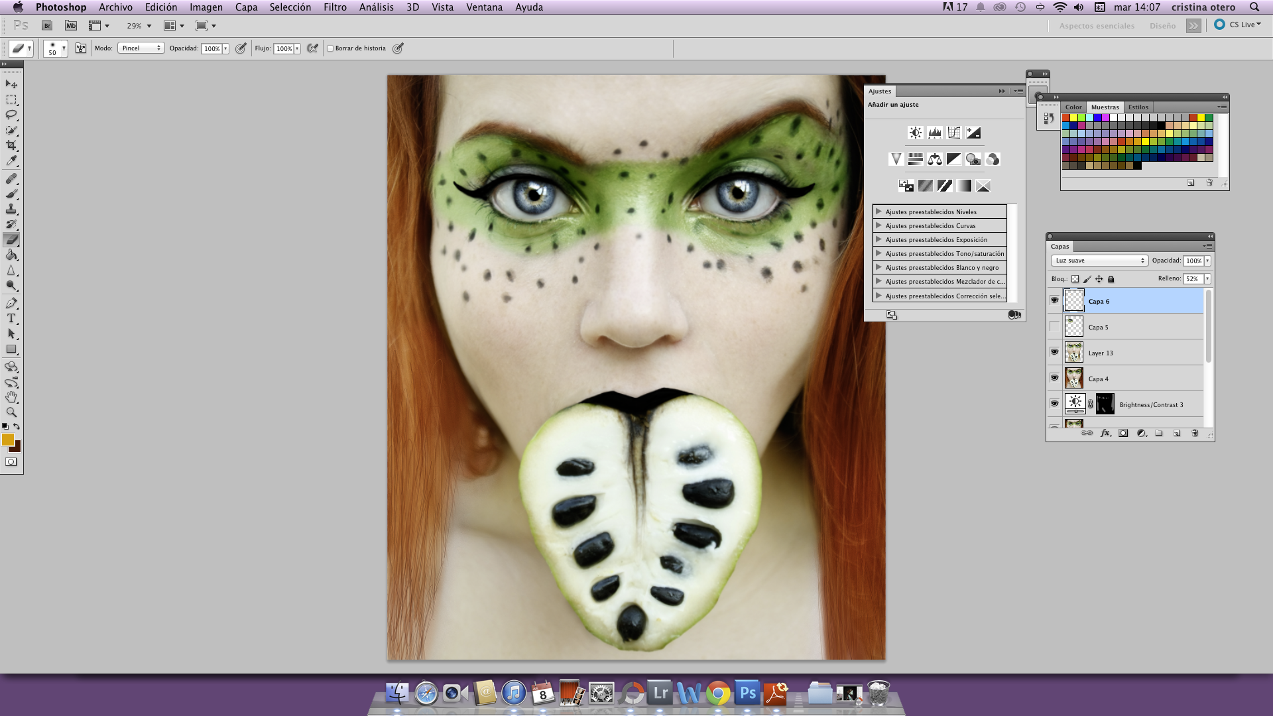Click the foreground color swatch
The height and width of the screenshot is (716, 1273).
tap(8, 440)
